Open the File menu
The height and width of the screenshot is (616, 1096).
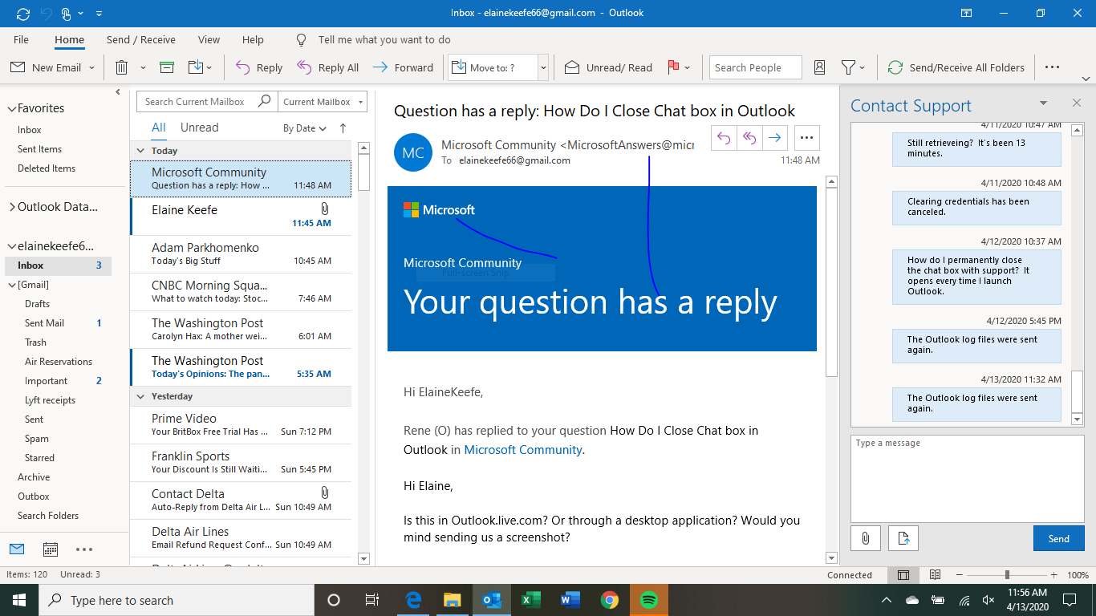coord(22,39)
